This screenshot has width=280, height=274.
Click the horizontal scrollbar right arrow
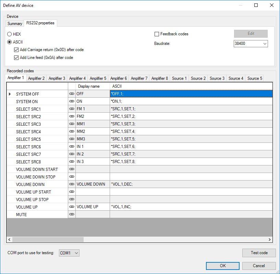(270, 240)
